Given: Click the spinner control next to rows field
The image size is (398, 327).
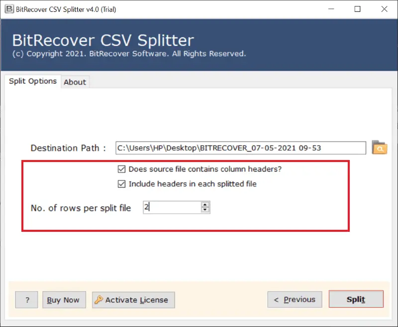Looking at the screenshot, I should click(x=205, y=207).
